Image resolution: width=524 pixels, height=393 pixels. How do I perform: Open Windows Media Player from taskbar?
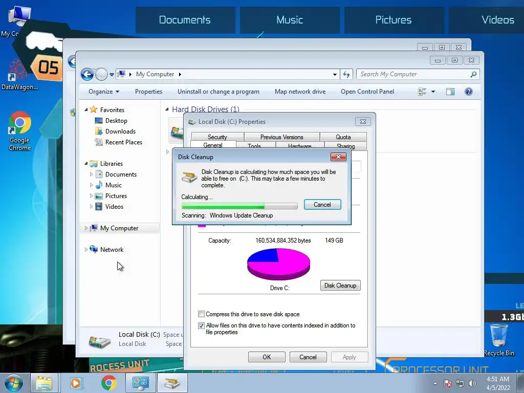pos(76,383)
